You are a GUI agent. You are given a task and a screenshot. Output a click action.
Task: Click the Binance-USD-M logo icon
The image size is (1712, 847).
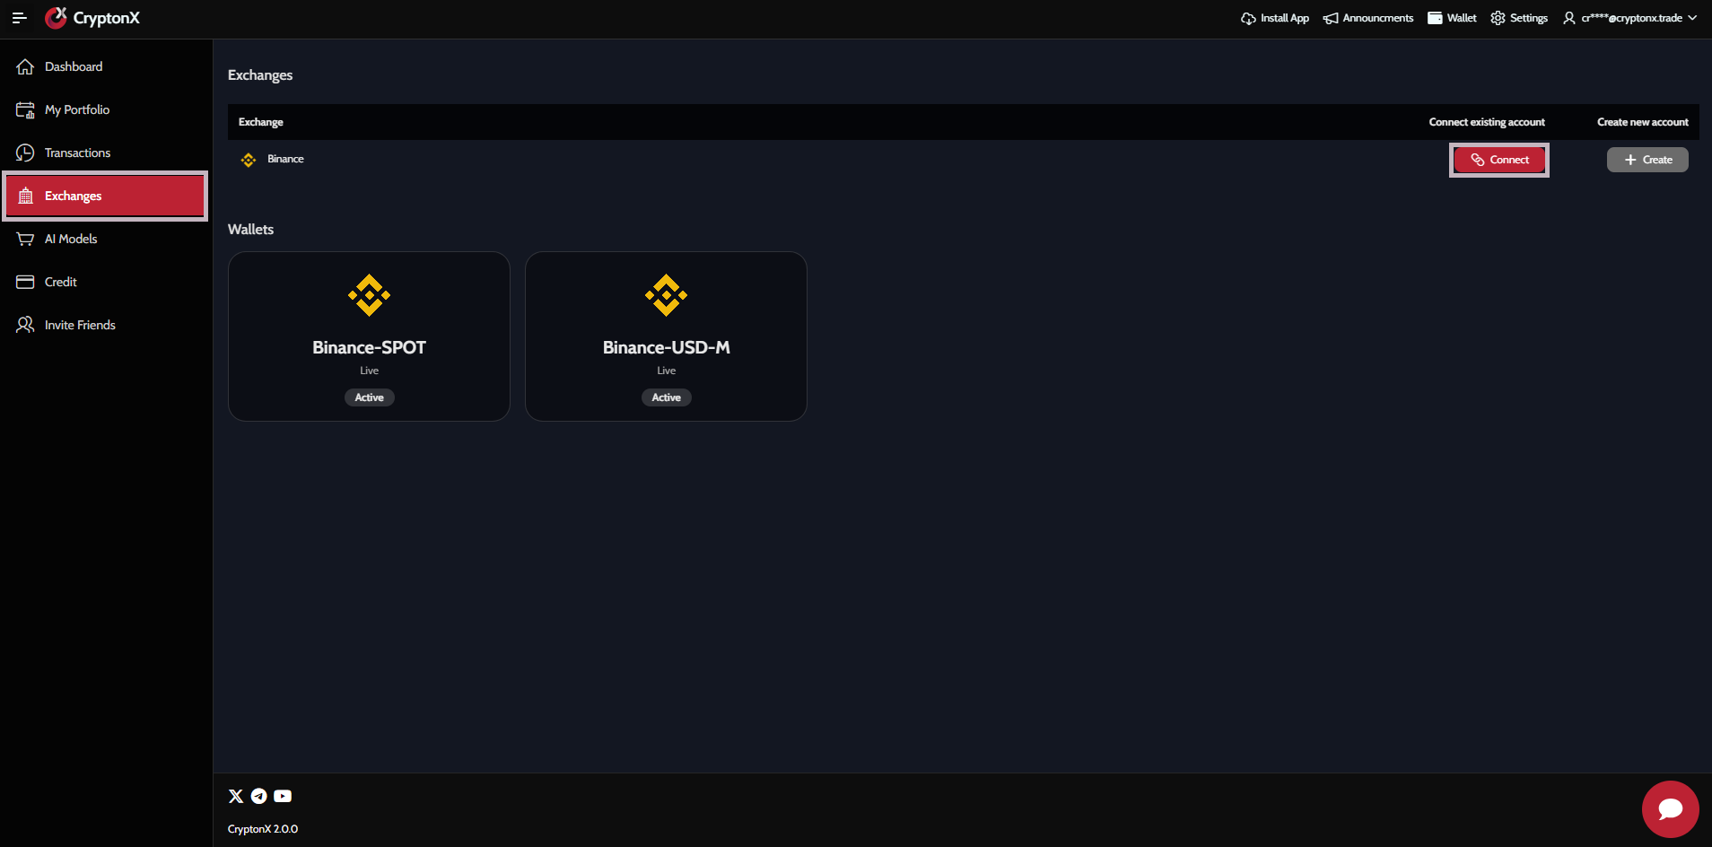click(x=666, y=295)
